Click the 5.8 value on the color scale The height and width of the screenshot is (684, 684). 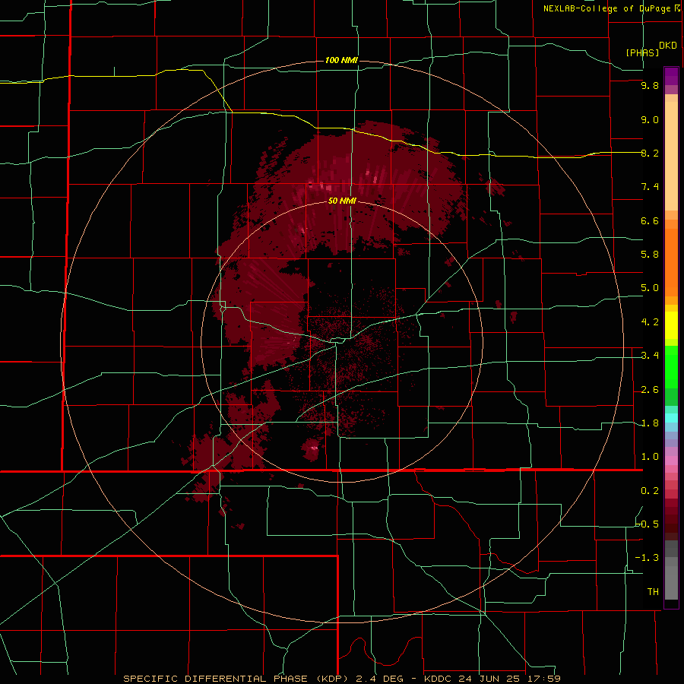[650, 254]
